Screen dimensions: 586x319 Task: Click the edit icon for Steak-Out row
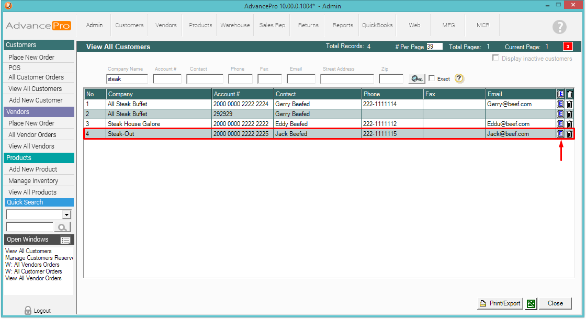[x=560, y=134]
